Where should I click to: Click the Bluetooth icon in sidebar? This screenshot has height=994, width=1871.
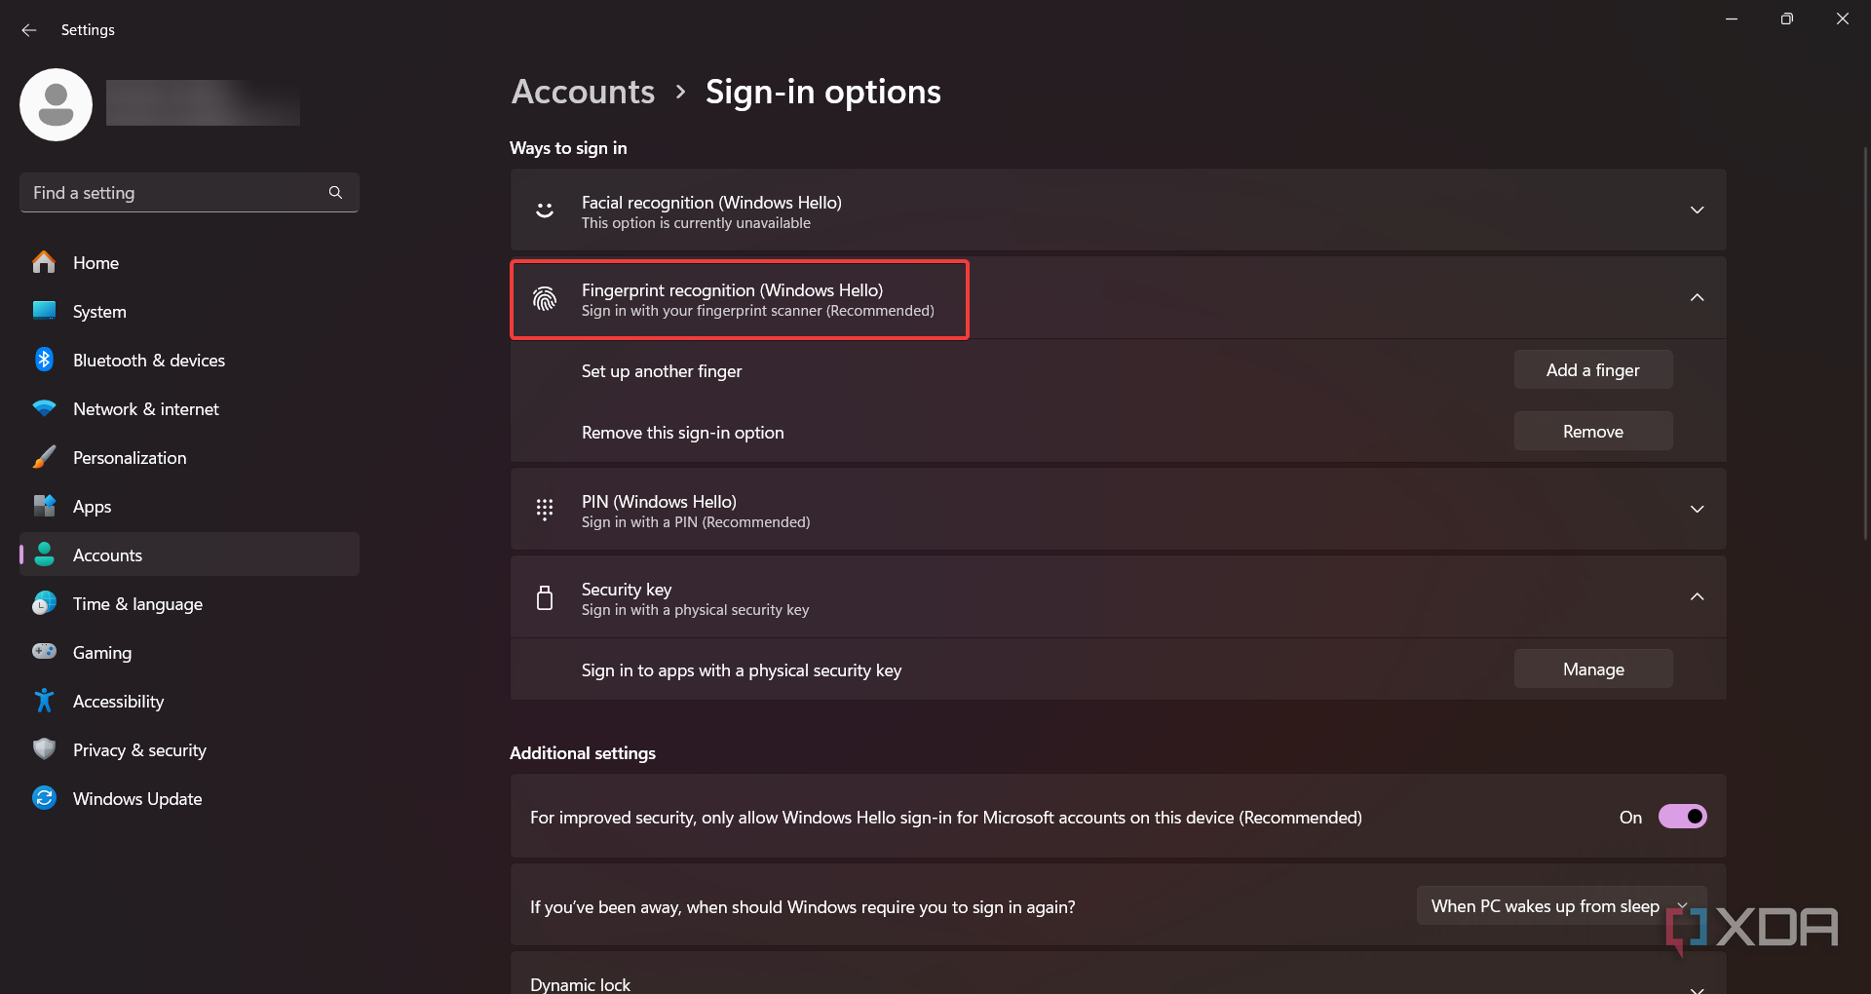point(44,360)
